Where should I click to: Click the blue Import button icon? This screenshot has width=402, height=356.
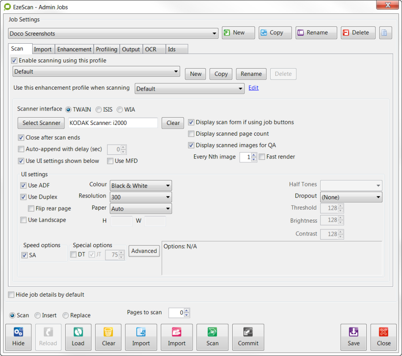[141, 332]
